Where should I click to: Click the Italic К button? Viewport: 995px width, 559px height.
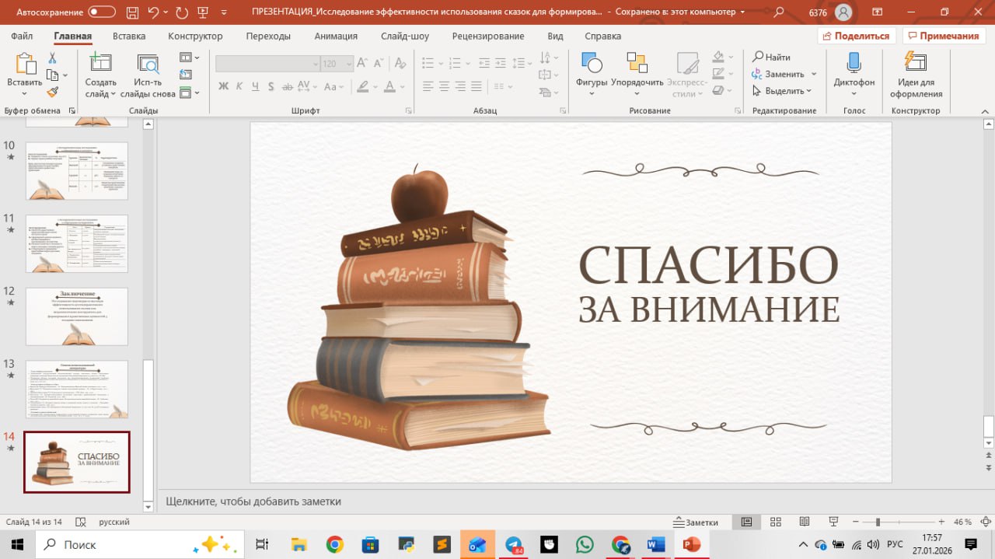coord(240,86)
